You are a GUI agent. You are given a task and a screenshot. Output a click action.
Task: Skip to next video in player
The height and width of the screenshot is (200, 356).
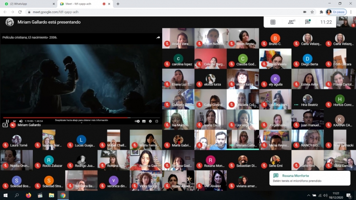(15, 121)
